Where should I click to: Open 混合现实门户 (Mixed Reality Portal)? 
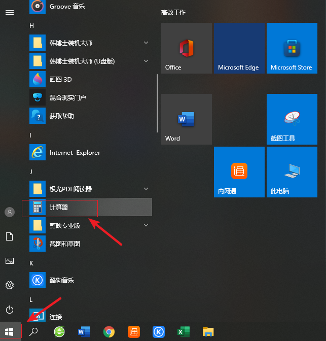coord(67,98)
